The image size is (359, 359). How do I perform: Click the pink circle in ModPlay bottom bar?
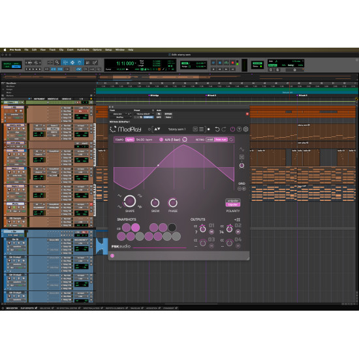[112, 256]
